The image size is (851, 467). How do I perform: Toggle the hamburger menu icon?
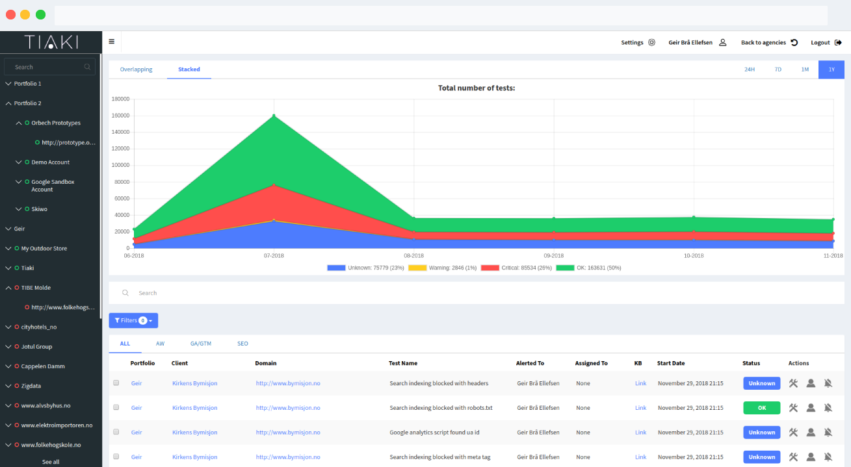[111, 42]
